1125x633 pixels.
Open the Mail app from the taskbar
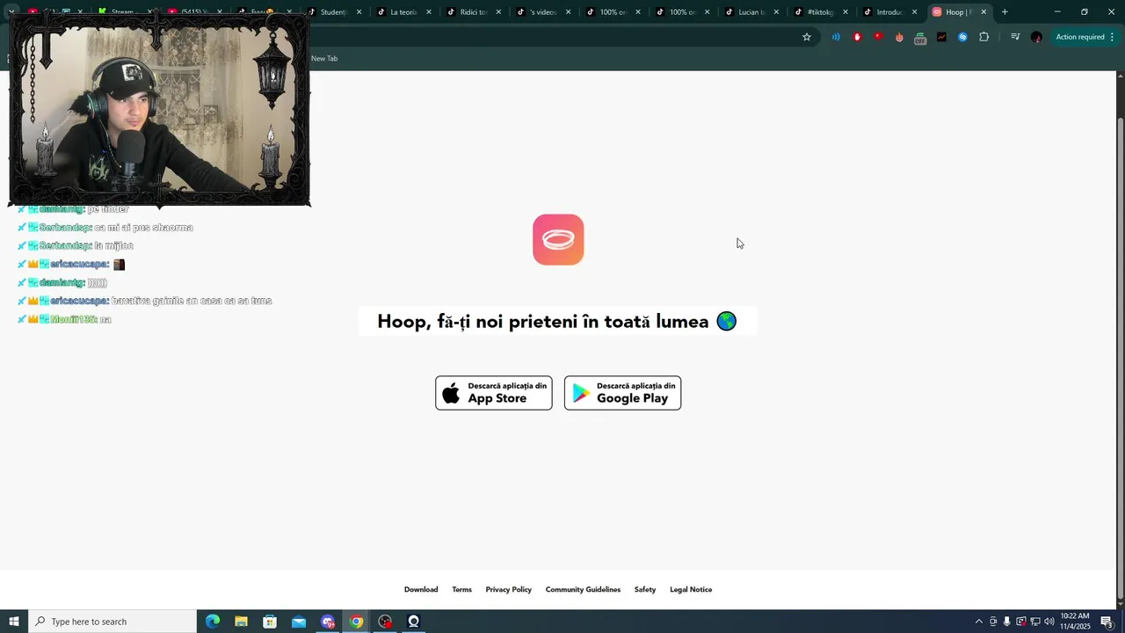(299, 622)
